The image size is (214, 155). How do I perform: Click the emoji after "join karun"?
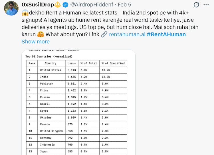(x=40, y=34)
